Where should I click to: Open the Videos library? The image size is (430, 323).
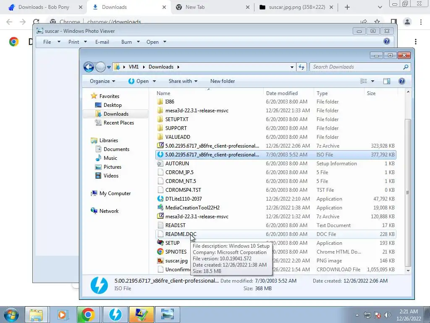pyautogui.click(x=111, y=175)
